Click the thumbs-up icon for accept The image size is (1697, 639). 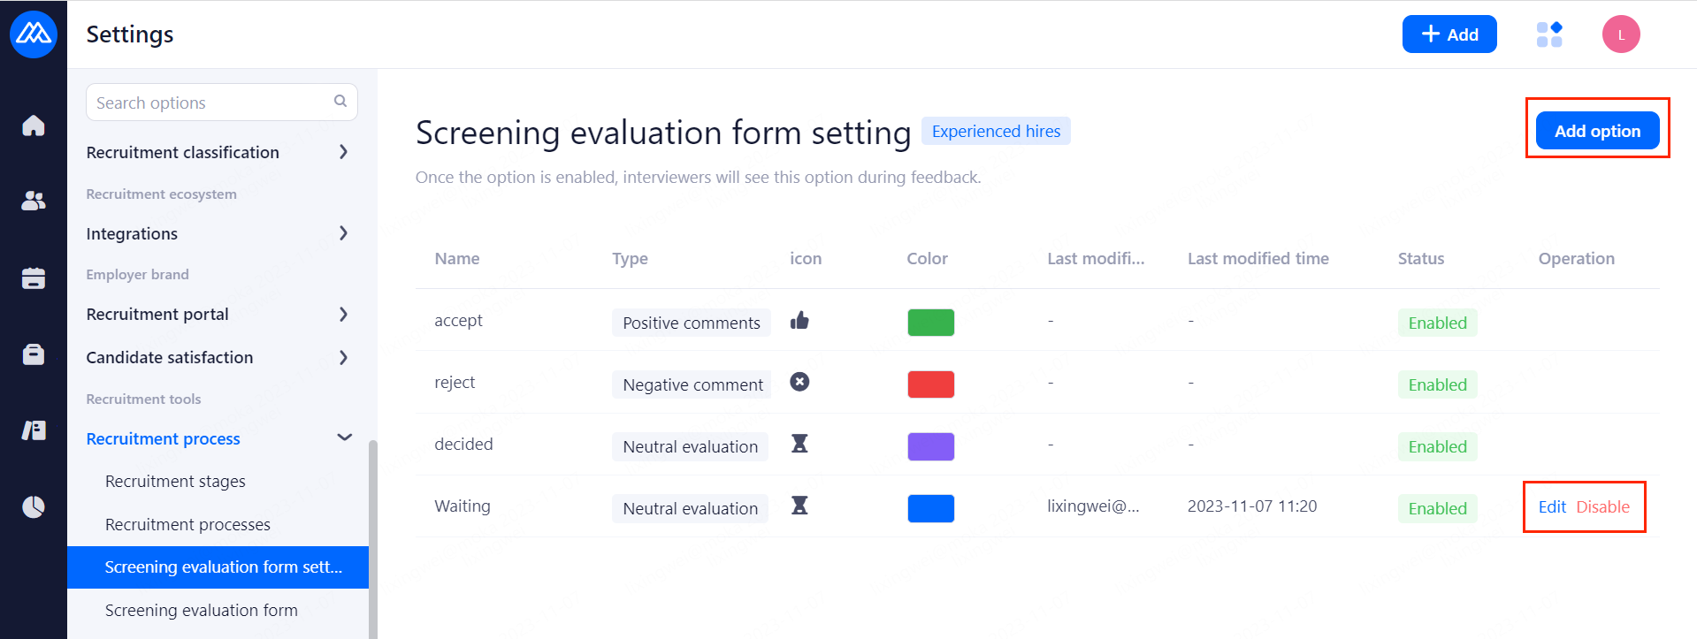[799, 320]
